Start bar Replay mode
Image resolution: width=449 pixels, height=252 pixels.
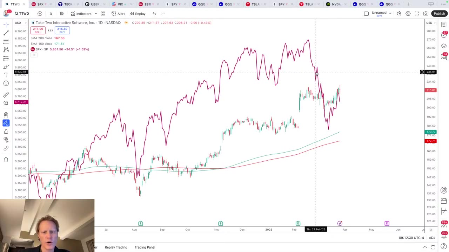pos(138,14)
